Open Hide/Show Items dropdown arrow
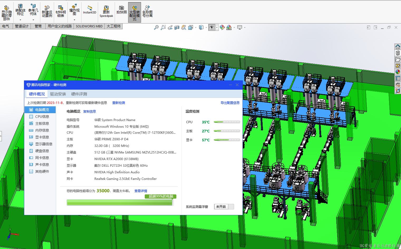Image resolution: width=401 pixels, height=249 pixels. (x=217, y=27)
